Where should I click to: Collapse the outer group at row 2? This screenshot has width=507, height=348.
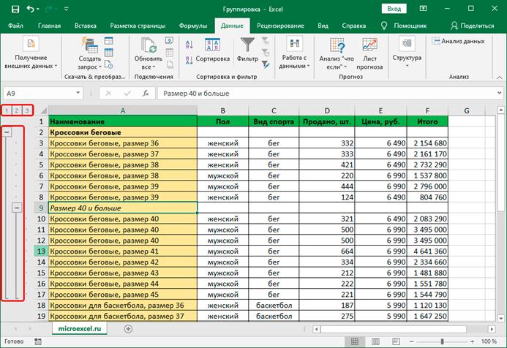pos(7,132)
